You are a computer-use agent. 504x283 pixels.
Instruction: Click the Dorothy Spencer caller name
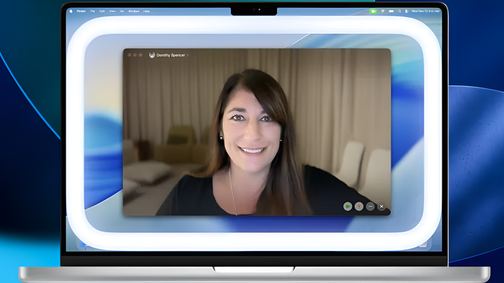(171, 55)
